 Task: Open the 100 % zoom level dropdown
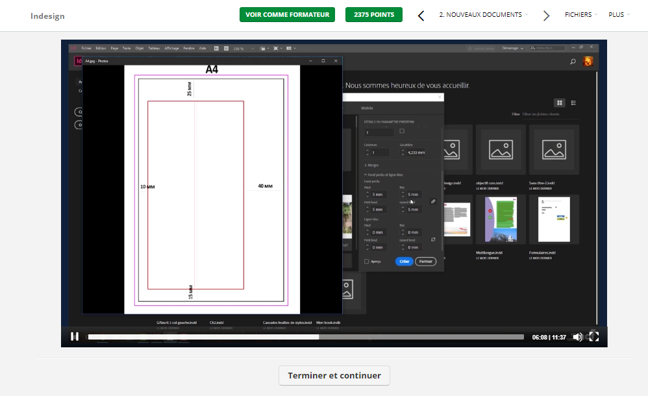click(243, 48)
